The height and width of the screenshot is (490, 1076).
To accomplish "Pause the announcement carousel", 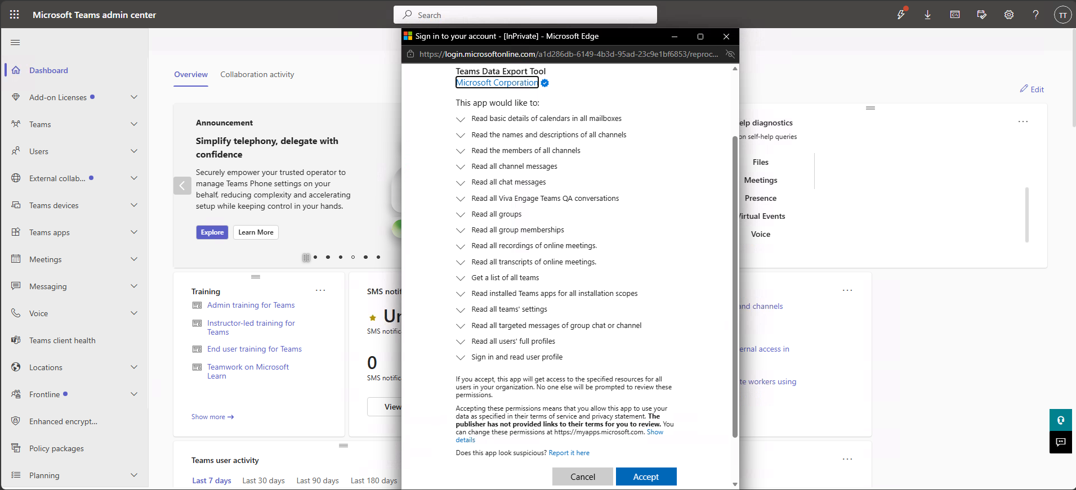I will pyautogui.click(x=306, y=258).
